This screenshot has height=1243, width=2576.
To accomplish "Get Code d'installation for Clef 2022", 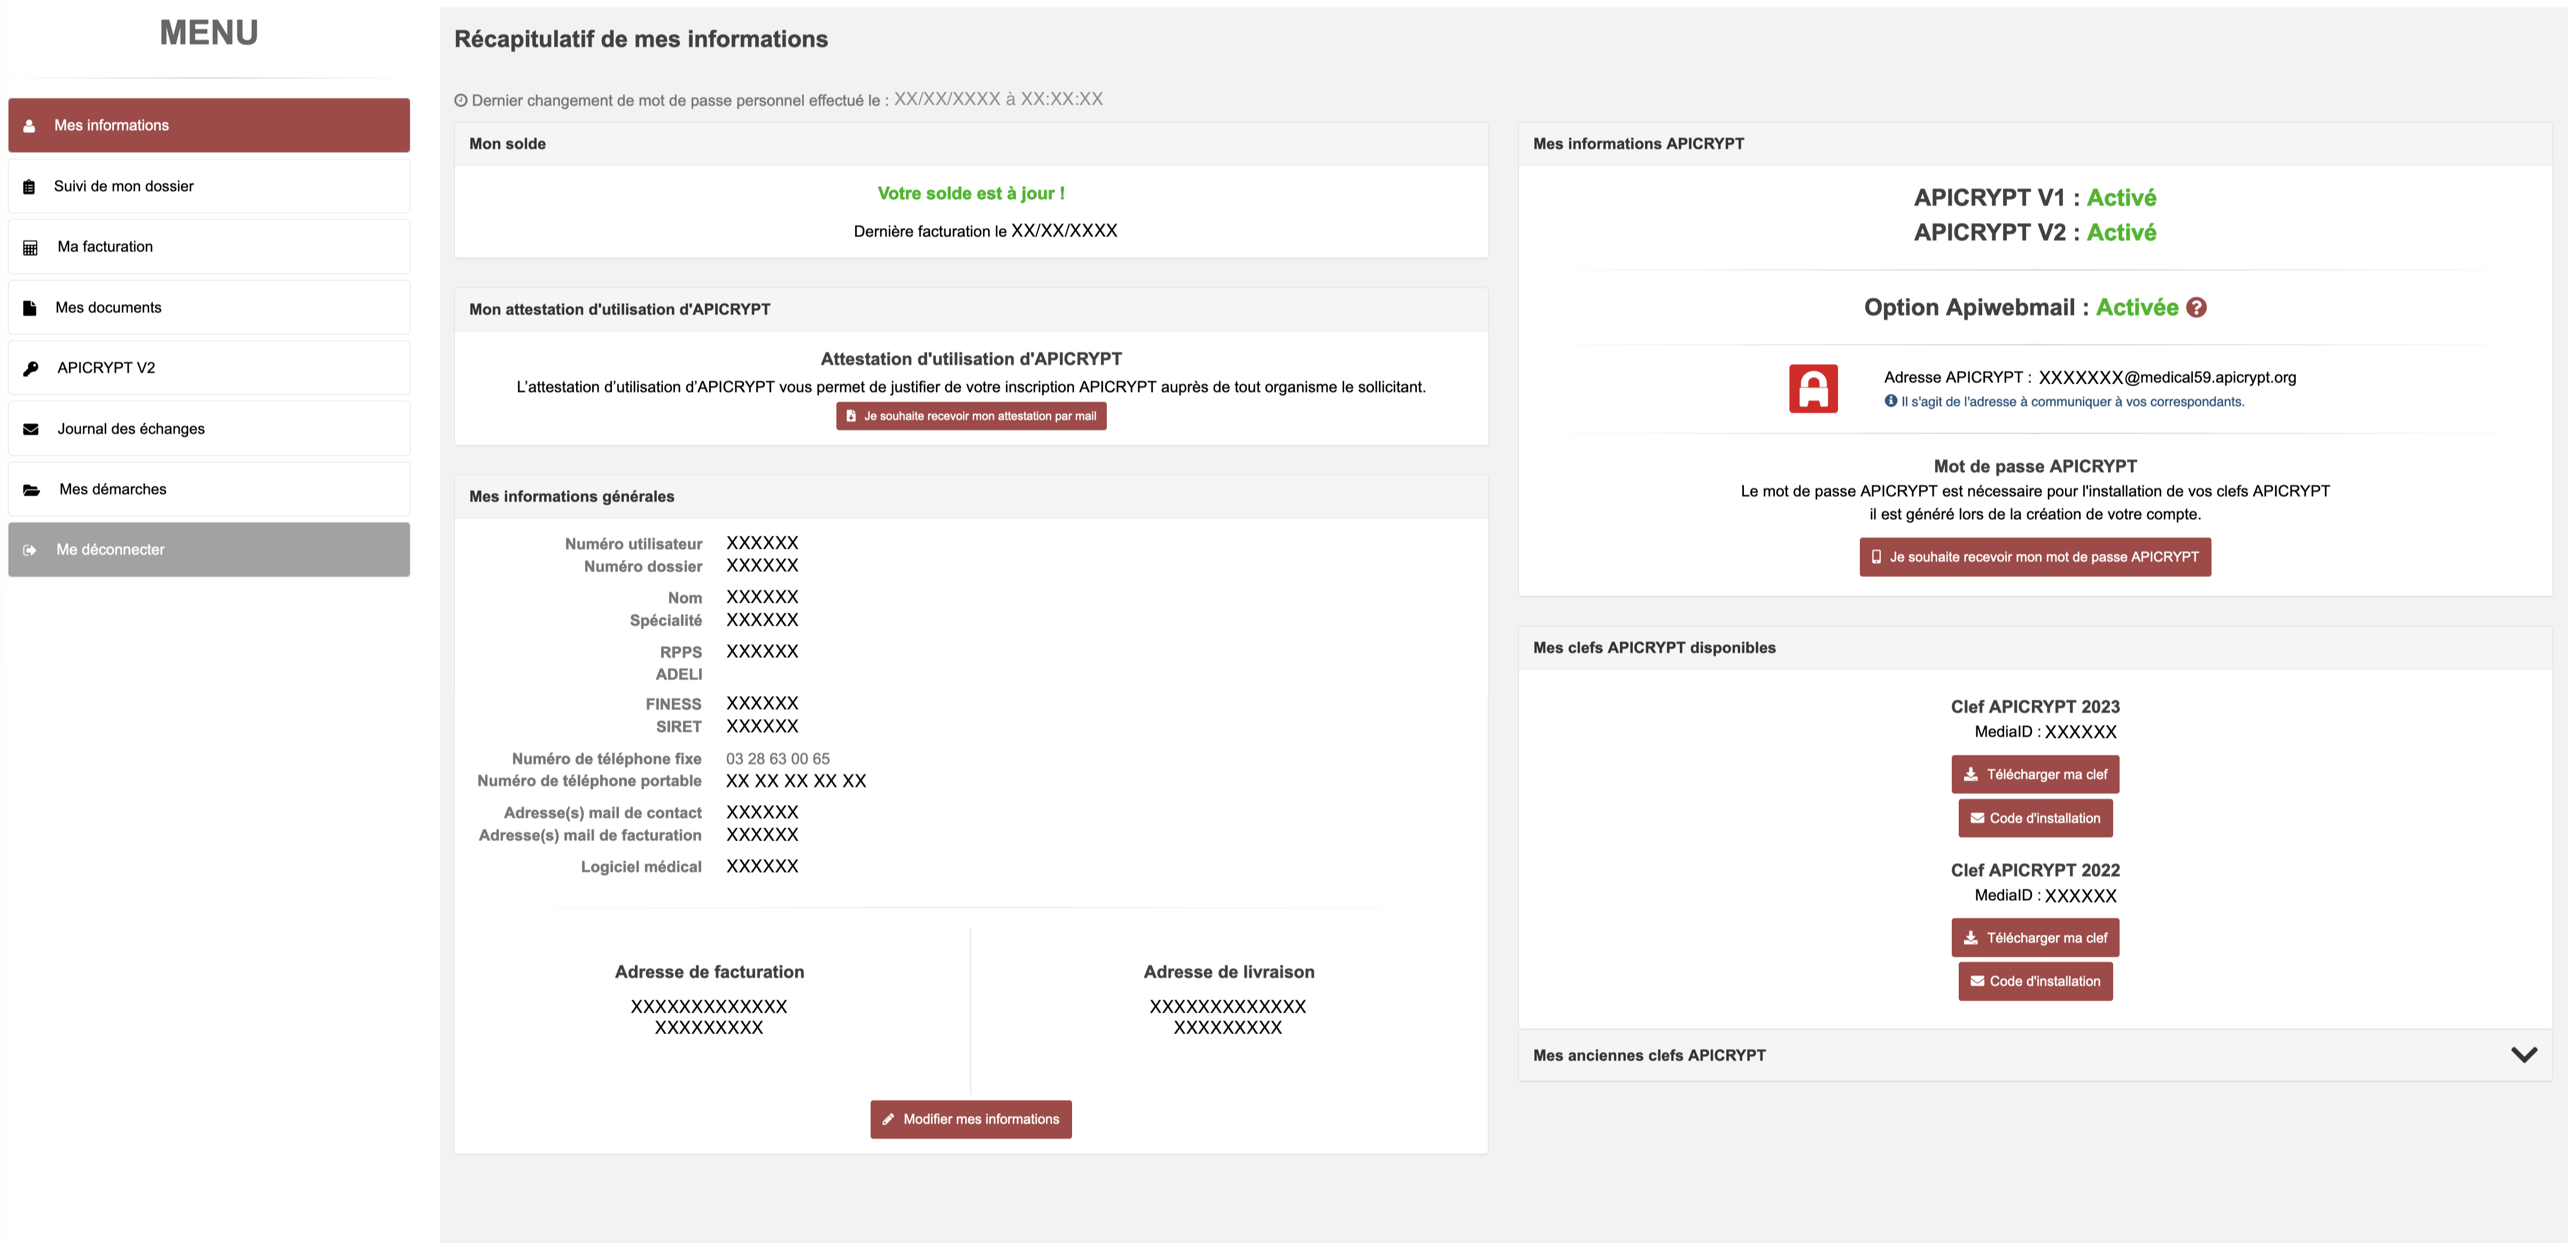I will click(2035, 981).
